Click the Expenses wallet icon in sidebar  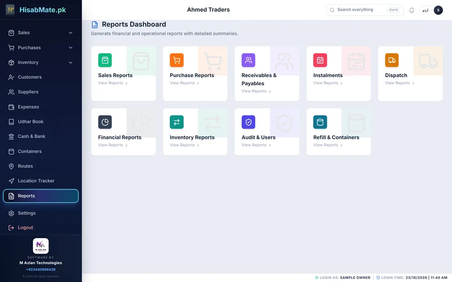click(11, 107)
